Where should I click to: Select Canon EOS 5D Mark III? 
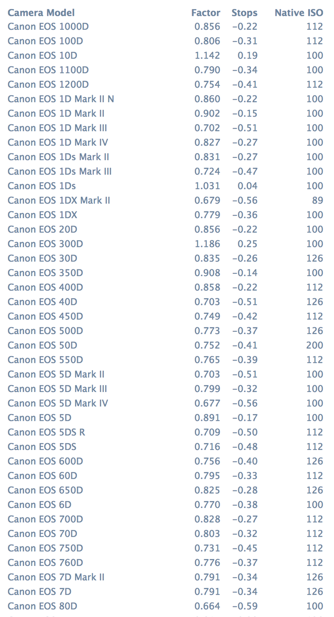[x=58, y=389]
